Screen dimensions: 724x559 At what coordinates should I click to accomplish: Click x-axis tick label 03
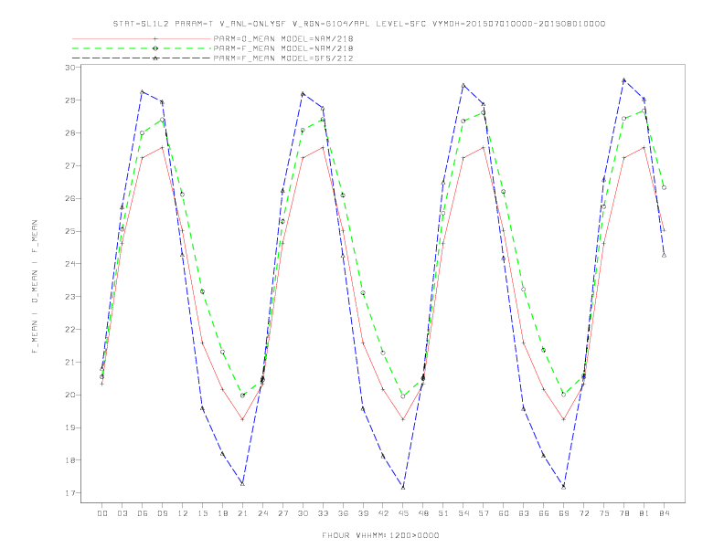(122, 513)
